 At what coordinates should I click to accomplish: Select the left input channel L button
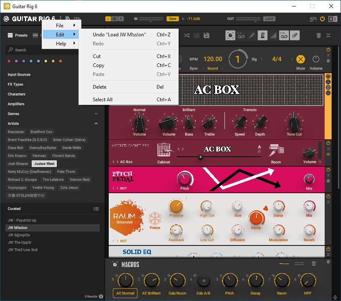pos(108,19)
